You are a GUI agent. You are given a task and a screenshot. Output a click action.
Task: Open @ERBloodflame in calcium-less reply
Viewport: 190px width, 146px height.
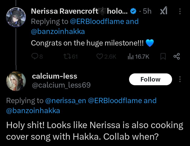coord(115,101)
